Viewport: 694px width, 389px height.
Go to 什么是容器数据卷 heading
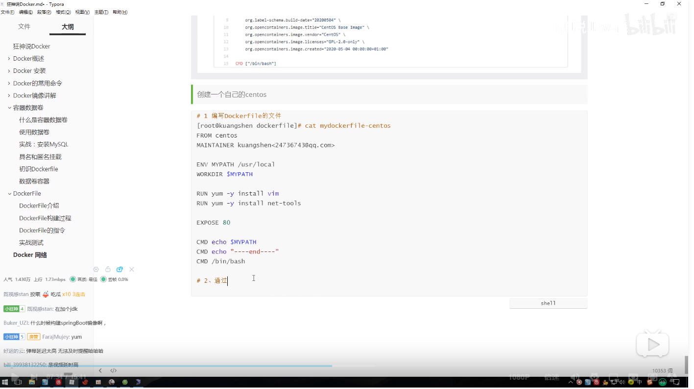pos(44,120)
